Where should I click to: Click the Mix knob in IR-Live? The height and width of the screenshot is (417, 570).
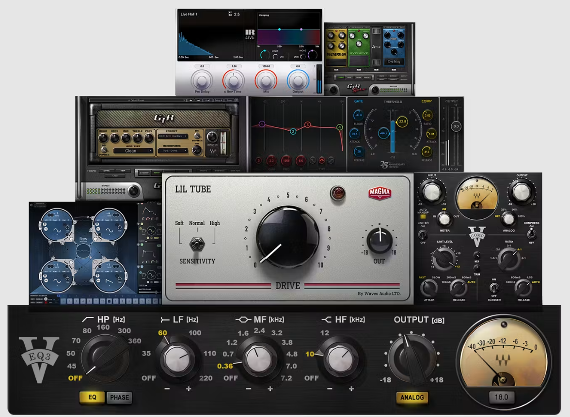266,79
